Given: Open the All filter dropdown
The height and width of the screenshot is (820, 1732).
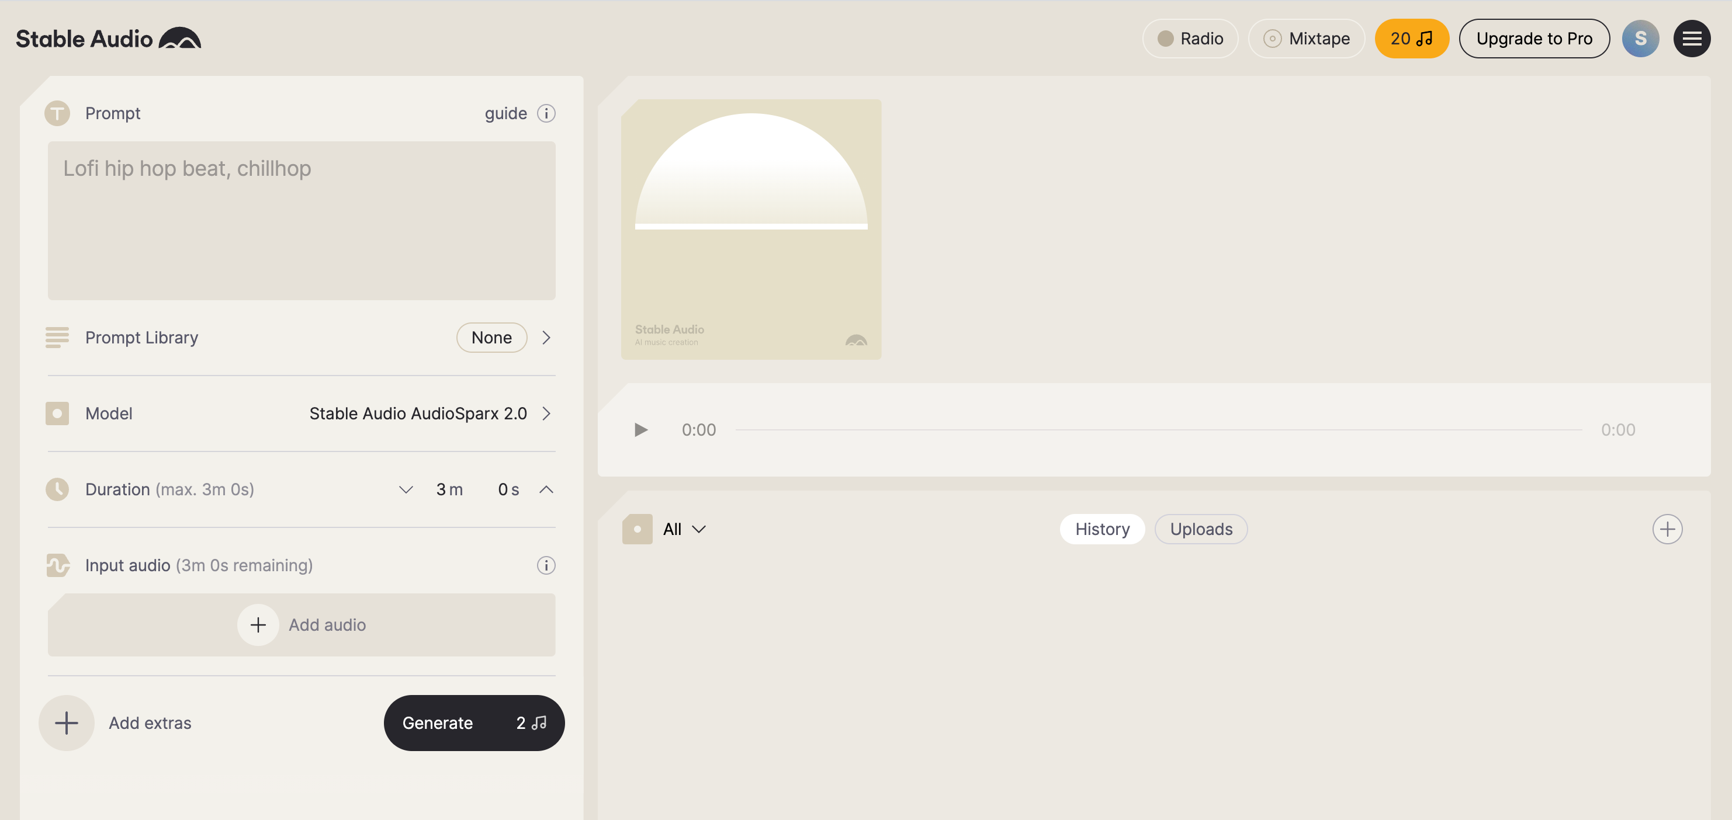Looking at the screenshot, I should [684, 529].
